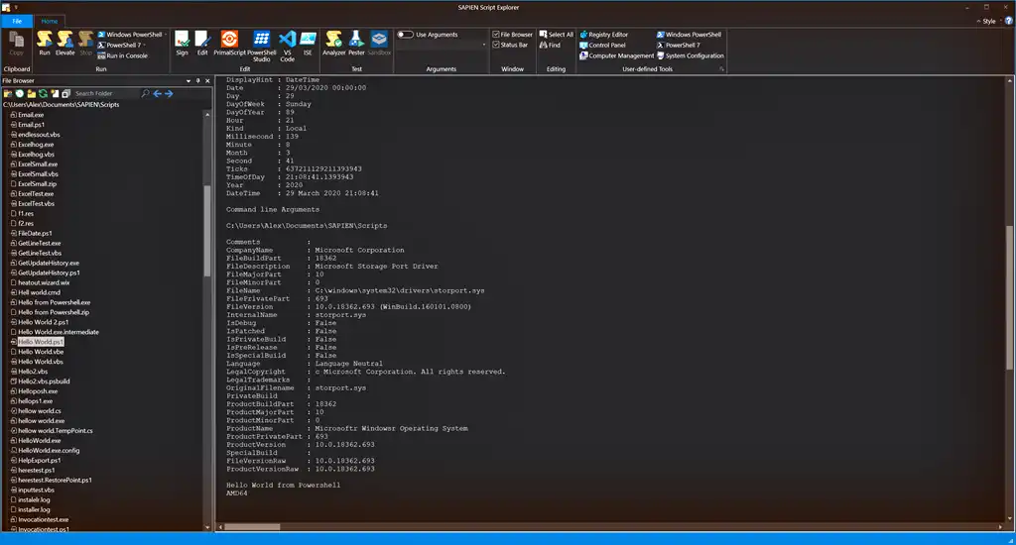Viewport: 1016px width, 545px height.
Task: Navigate back in File Browser
Action: (157, 94)
